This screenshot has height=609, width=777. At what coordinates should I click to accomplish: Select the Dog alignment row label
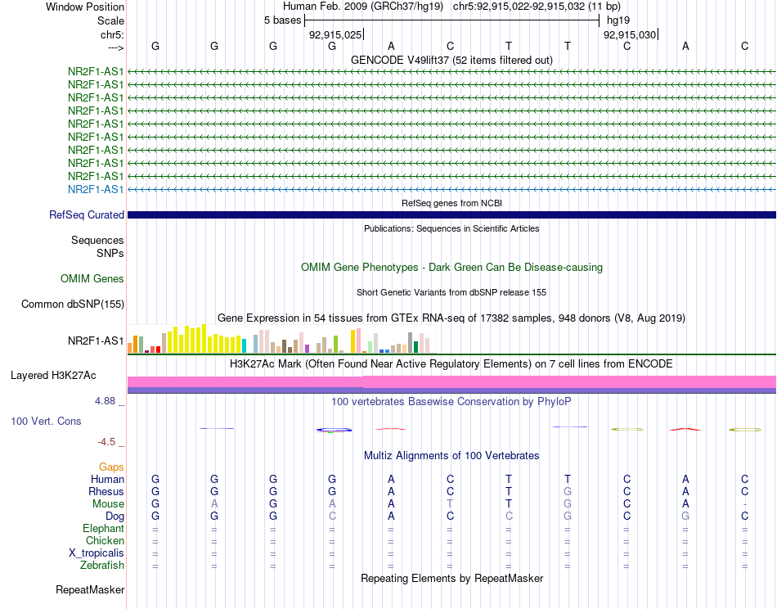[x=115, y=517]
